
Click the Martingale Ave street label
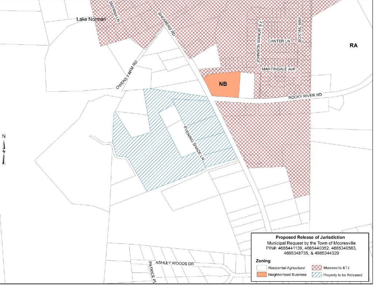pyautogui.click(x=279, y=69)
